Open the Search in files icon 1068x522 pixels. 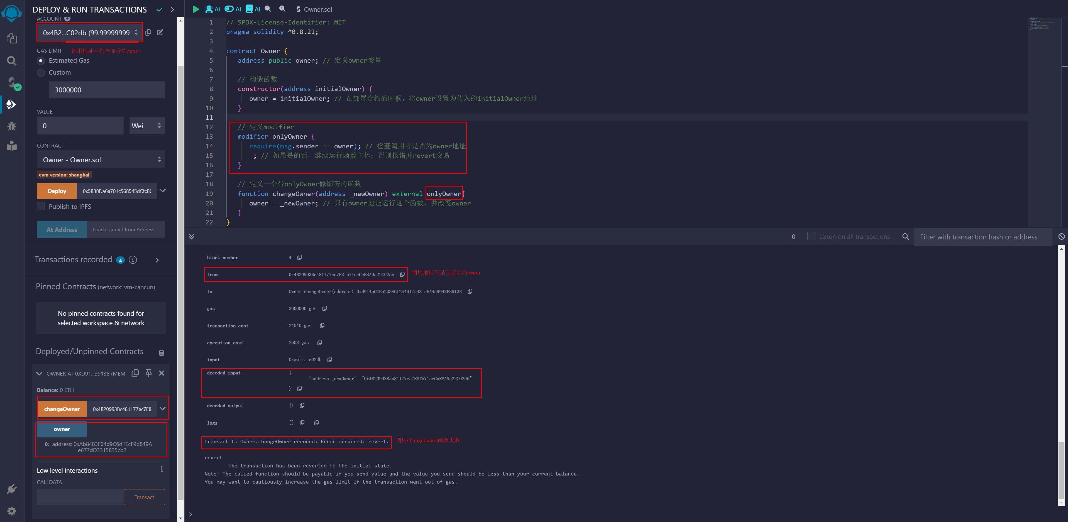(12, 61)
